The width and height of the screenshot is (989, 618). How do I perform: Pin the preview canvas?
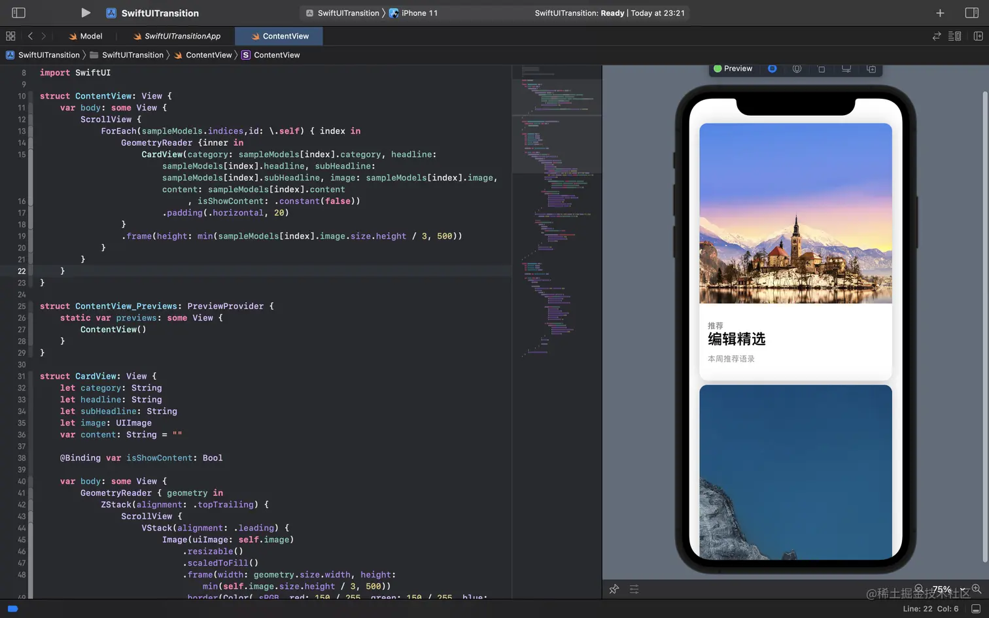point(614,589)
